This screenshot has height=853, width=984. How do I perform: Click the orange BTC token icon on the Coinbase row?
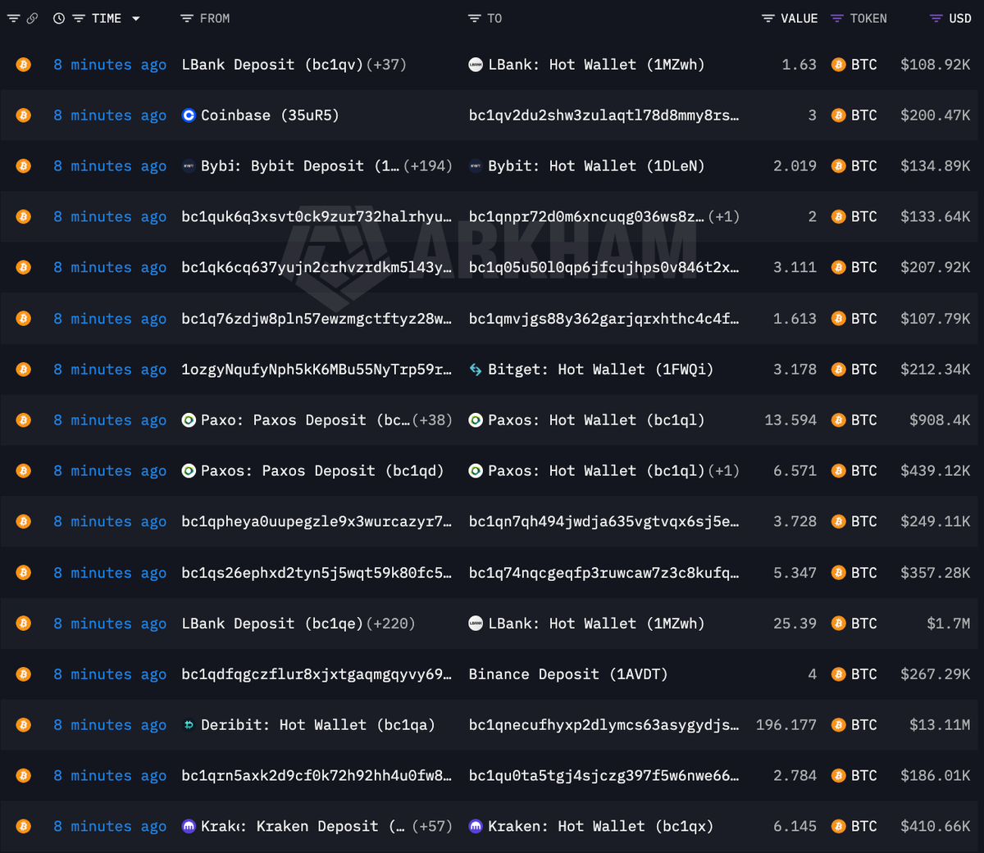click(837, 116)
